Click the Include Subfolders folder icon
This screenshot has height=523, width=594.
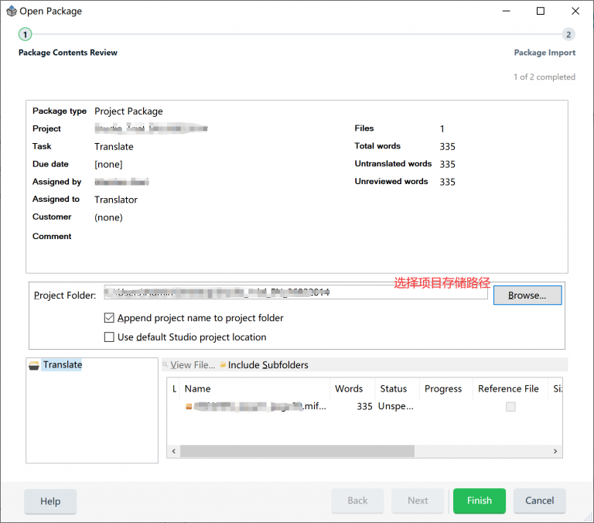point(223,365)
